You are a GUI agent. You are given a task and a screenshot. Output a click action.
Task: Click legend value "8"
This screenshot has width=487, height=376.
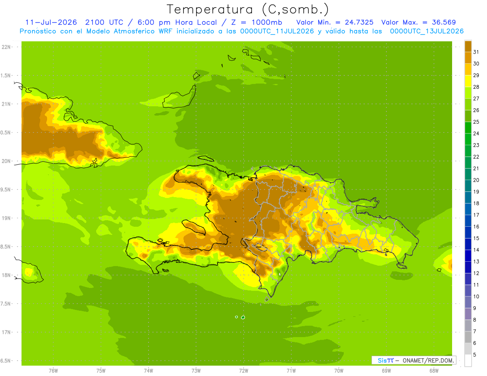(475, 320)
